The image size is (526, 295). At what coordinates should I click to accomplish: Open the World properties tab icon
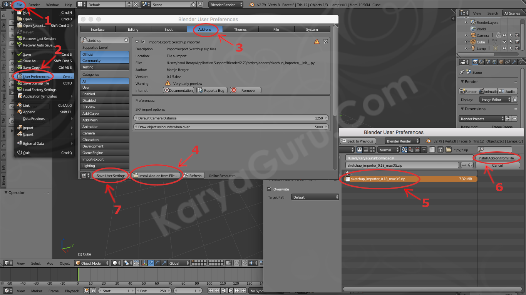point(494,62)
